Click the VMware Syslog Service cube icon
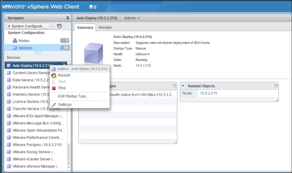Screen dimensions: 292x173 click(9, 152)
